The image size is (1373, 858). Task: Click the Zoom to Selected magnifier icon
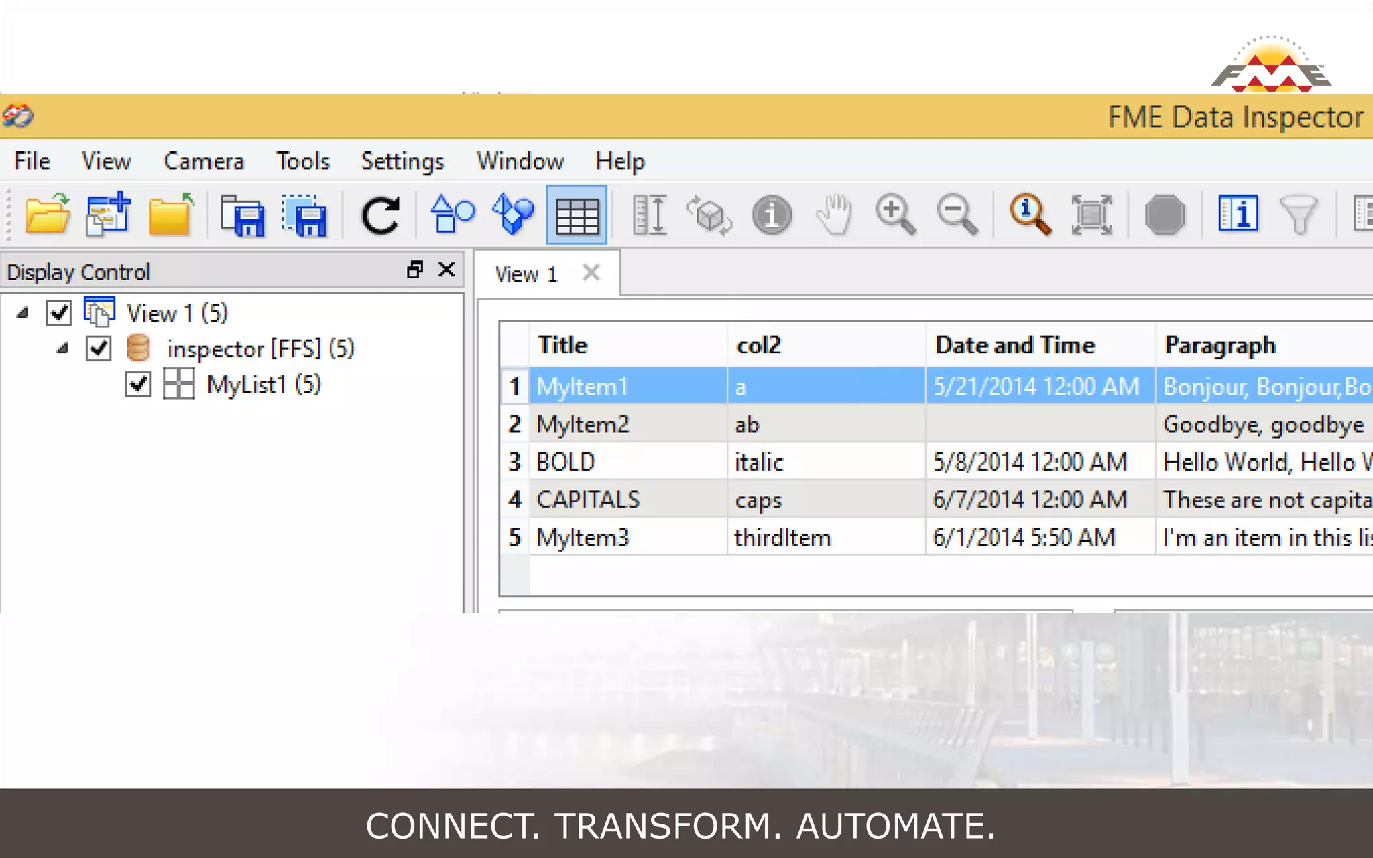pyautogui.click(x=1030, y=214)
